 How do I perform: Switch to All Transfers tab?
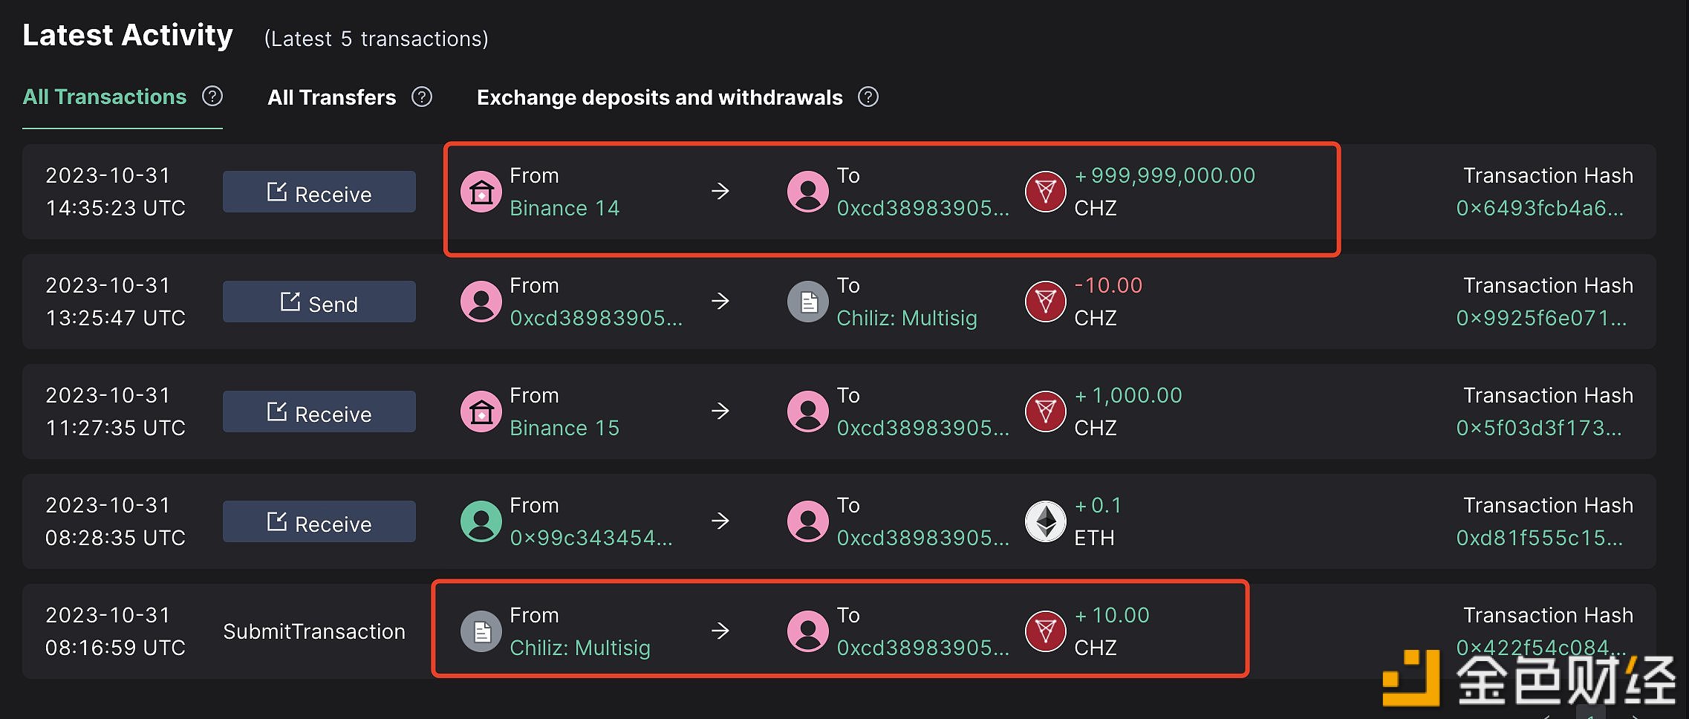click(x=331, y=97)
